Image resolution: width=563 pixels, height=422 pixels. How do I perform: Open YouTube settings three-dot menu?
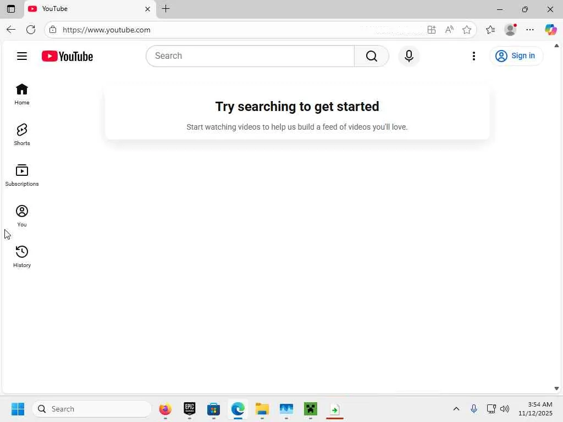pos(473,56)
